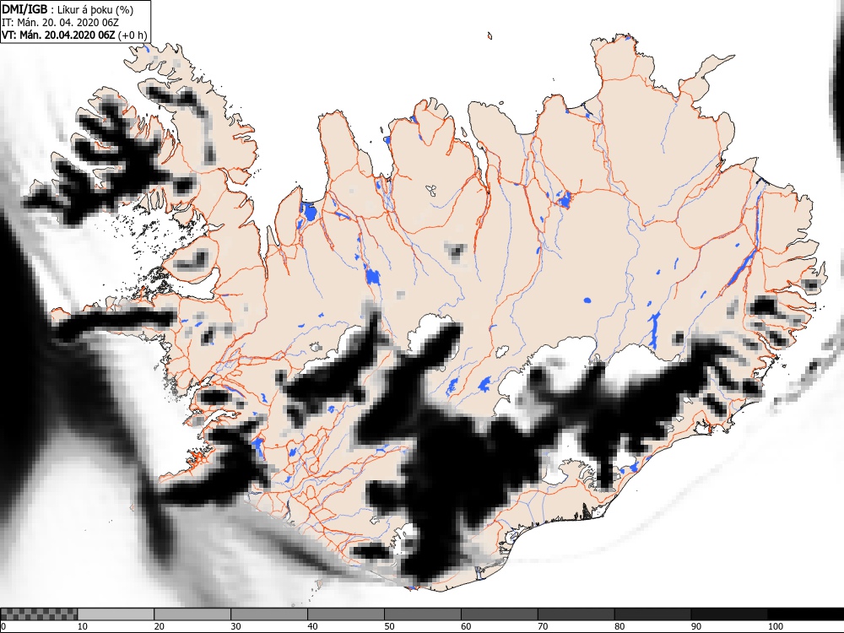This screenshot has width=844, height=633.
Task: Click the 'IT: Mán. 20. 04. 2020 06Z' line
Action: coord(60,22)
